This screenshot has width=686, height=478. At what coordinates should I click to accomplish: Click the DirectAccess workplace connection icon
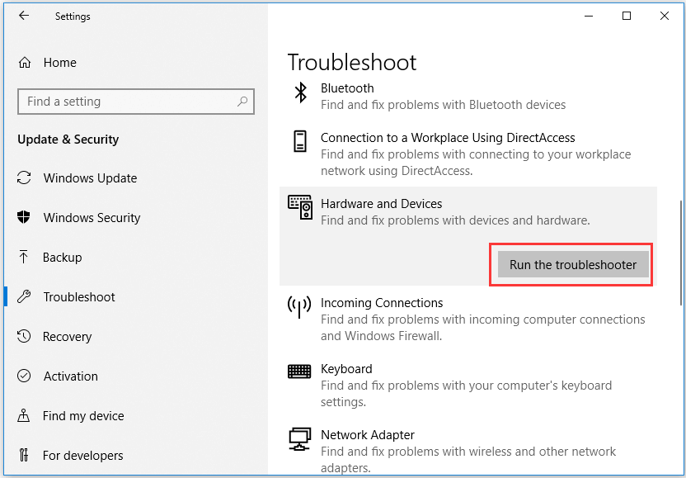pyautogui.click(x=300, y=140)
